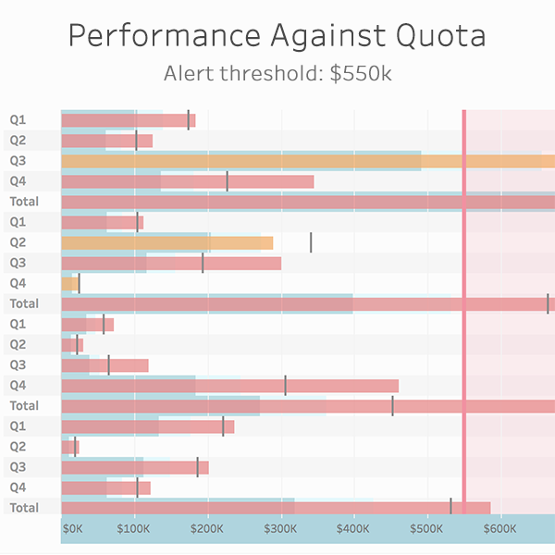555x555 pixels.
Task: Select the orange Q3 bar in the first group
Action: [305, 161]
